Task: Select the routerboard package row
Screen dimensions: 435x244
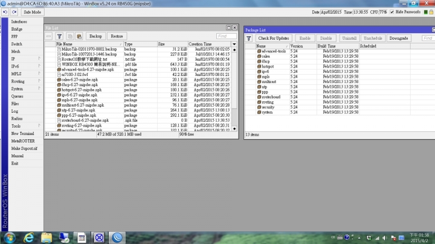Action: [x=340, y=97]
